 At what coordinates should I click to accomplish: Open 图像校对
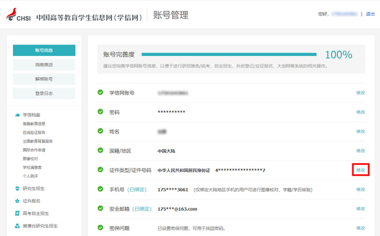[x=30, y=159]
